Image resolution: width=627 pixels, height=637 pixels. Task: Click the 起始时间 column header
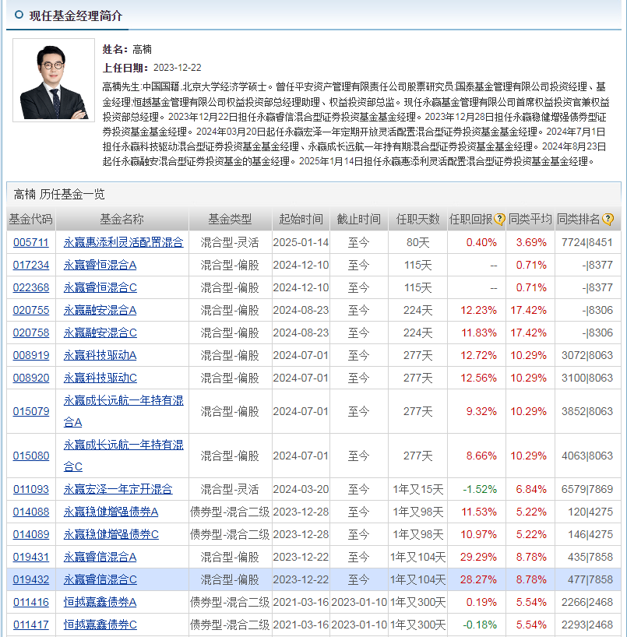point(301,220)
